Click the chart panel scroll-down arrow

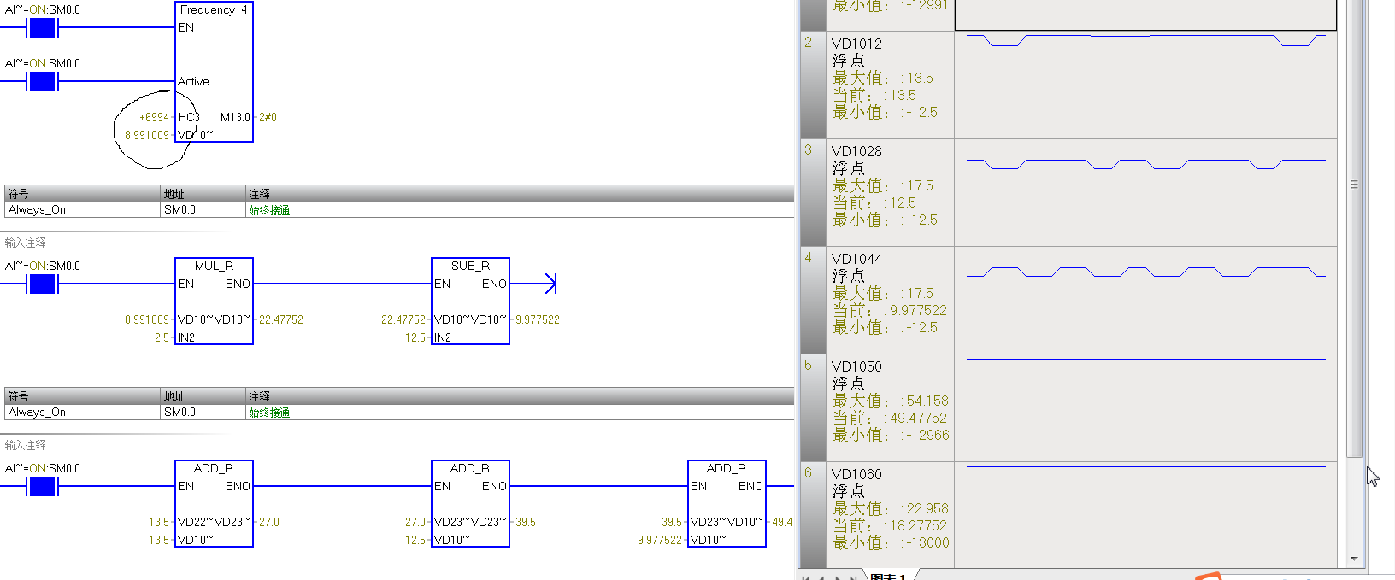[1353, 559]
